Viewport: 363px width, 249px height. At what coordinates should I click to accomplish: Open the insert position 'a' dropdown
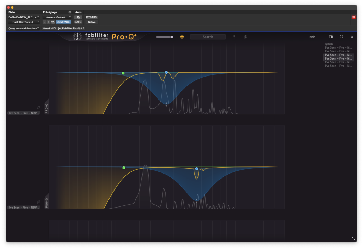pyautogui.click(x=37, y=17)
